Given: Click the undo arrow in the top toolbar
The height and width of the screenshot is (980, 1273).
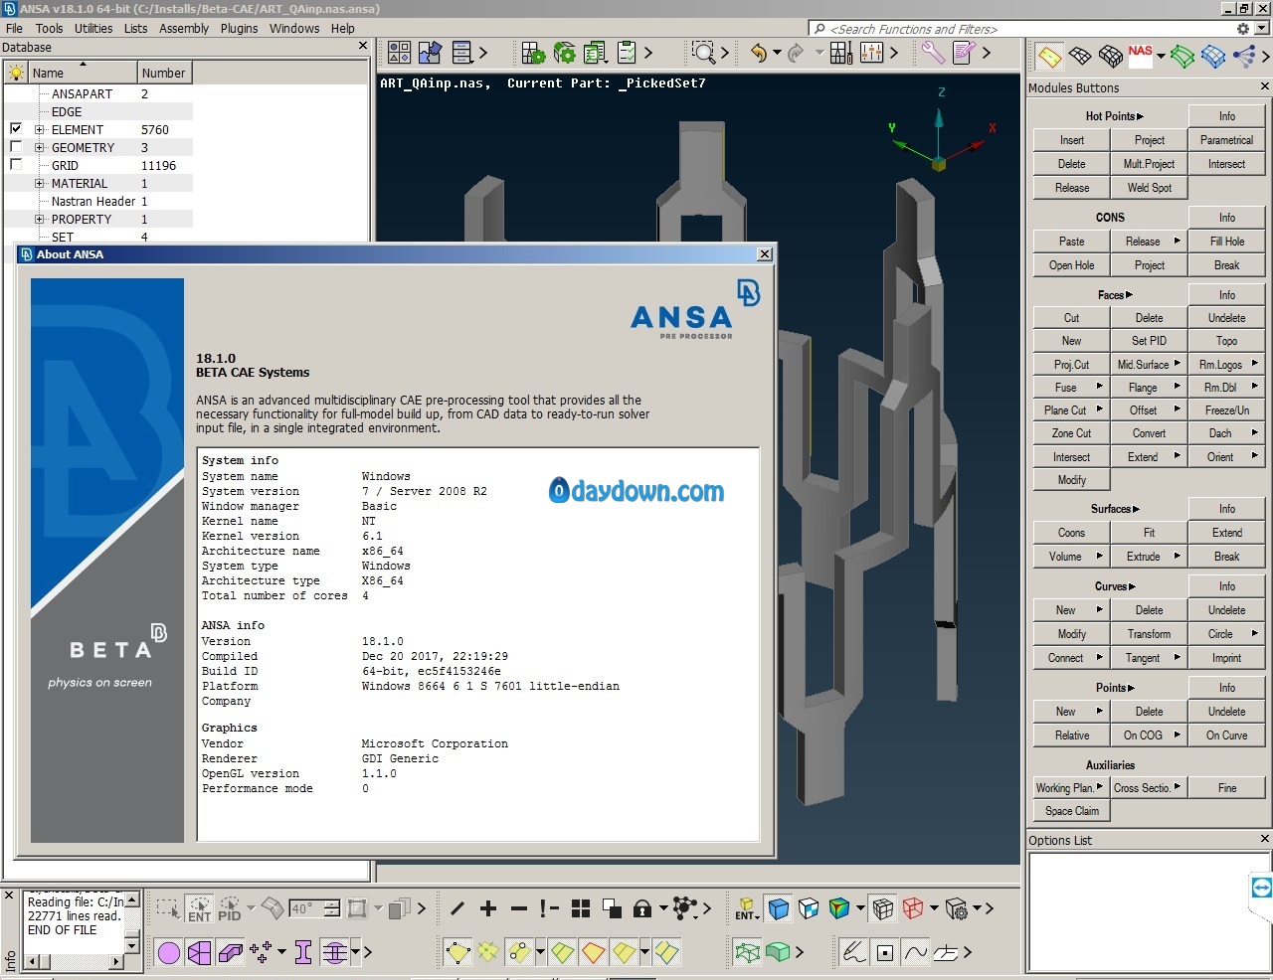Looking at the screenshot, I should tap(759, 53).
